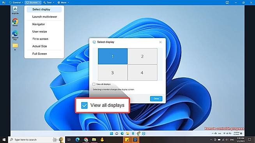Viewport: 255px width, 143px height.
Task: Click 'Selecting a monitor changes the display screen' text
Action: click(113, 89)
